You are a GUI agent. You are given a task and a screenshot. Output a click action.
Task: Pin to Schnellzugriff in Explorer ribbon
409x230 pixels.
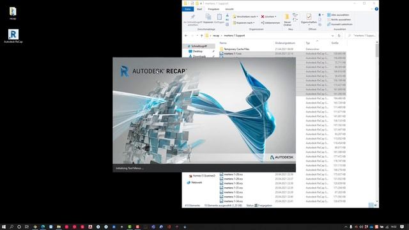coord(193,20)
